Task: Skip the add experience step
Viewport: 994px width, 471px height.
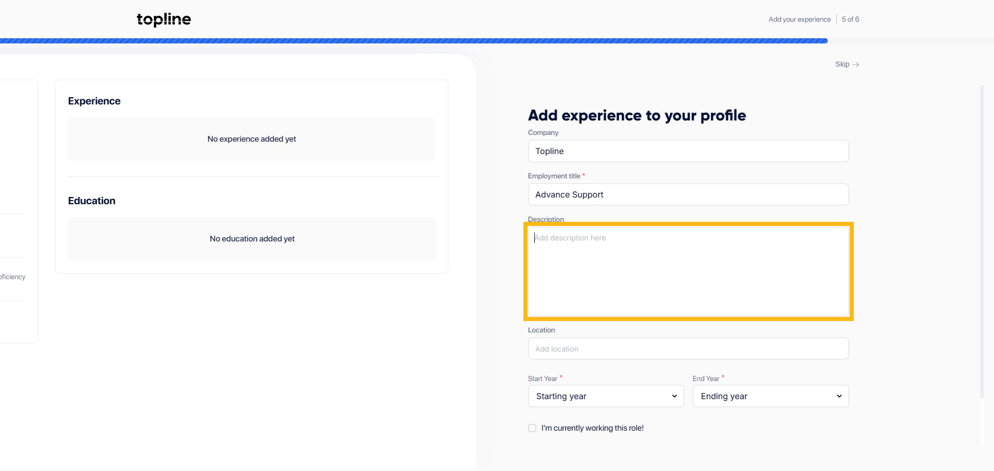Action: [x=842, y=65]
